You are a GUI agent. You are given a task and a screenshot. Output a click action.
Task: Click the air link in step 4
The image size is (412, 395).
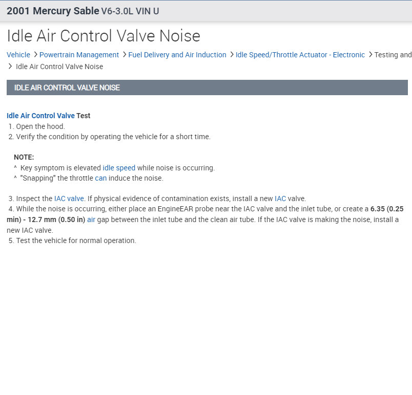pyautogui.click(x=91, y=220)
